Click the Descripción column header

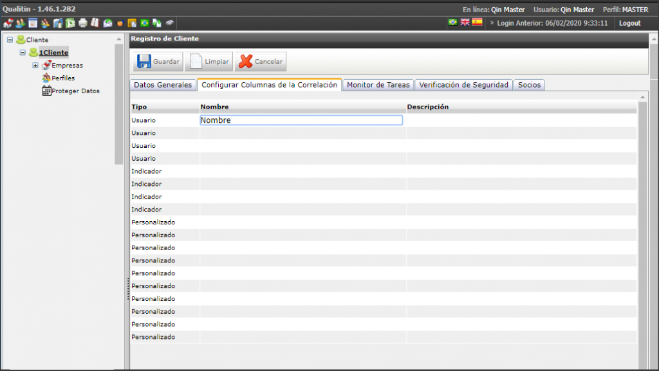coord(428,107)
